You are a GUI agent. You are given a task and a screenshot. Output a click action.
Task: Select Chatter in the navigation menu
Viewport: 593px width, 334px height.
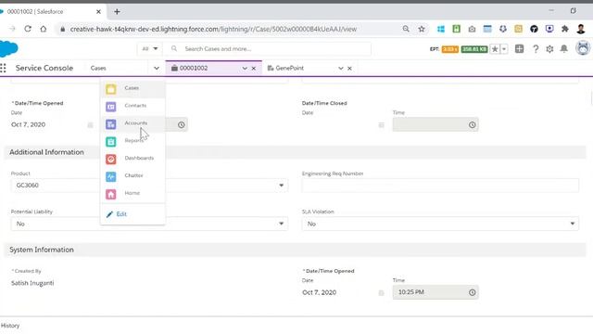(x=132, y=175)
